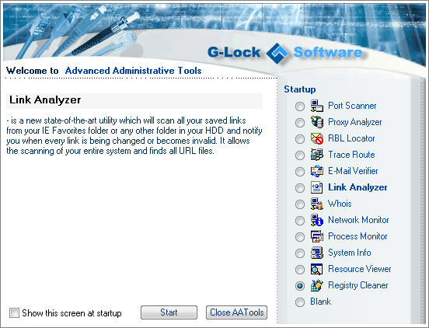Enable Show this screen at startup
Image resolution: width=429 pixels, height=328 pixels.
point(14,312)
